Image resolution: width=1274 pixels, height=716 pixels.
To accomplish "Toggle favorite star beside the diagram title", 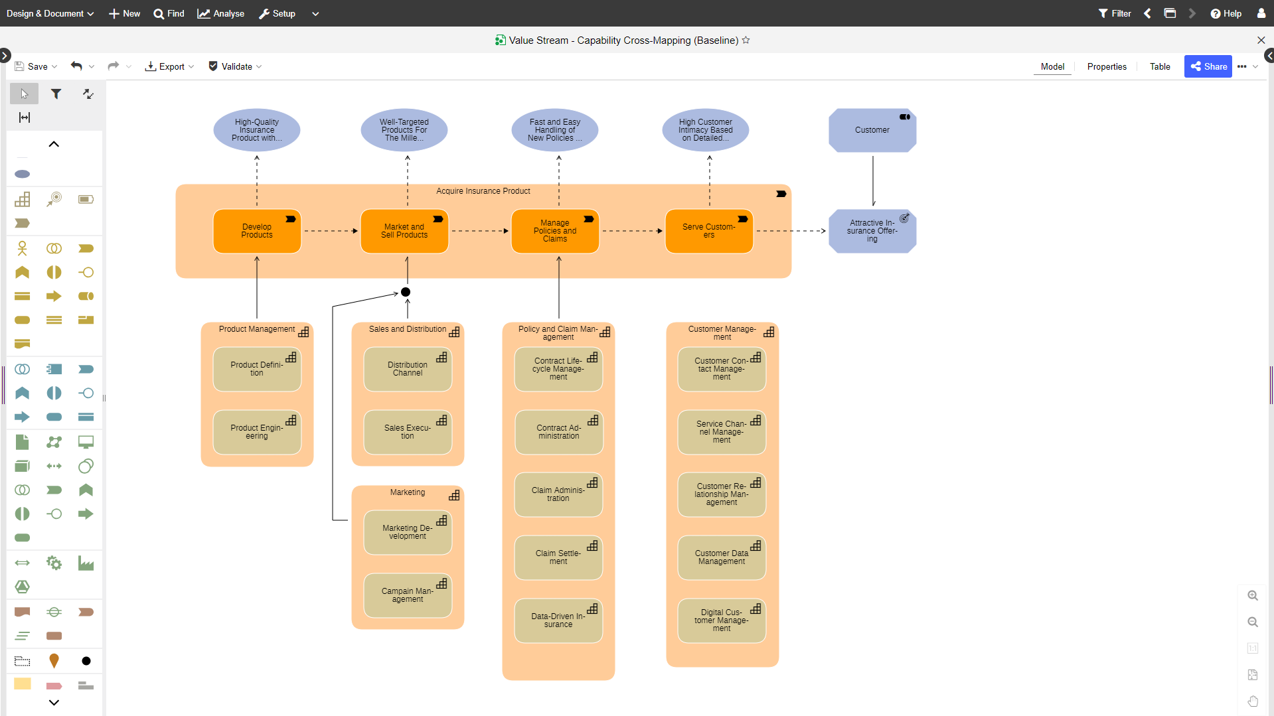I will click(x=746, y=40).
